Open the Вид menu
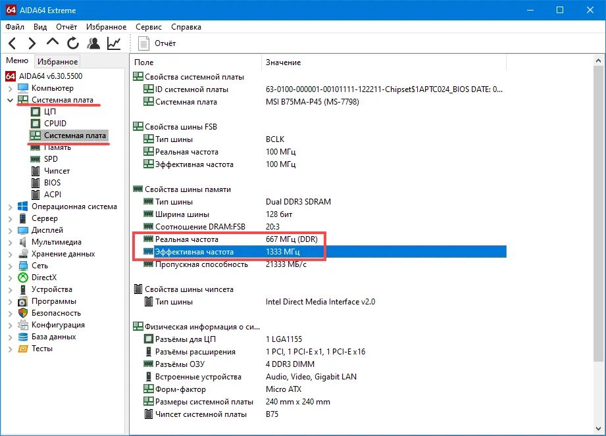This screenshot has width=606, height=436. (40, 27)
